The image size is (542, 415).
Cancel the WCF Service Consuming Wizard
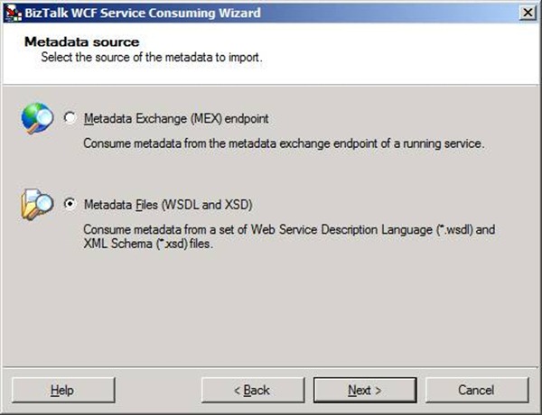tap(476, 390)
